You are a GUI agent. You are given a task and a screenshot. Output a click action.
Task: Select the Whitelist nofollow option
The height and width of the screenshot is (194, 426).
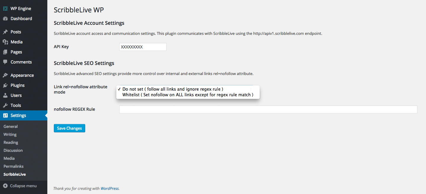[188, 95]
